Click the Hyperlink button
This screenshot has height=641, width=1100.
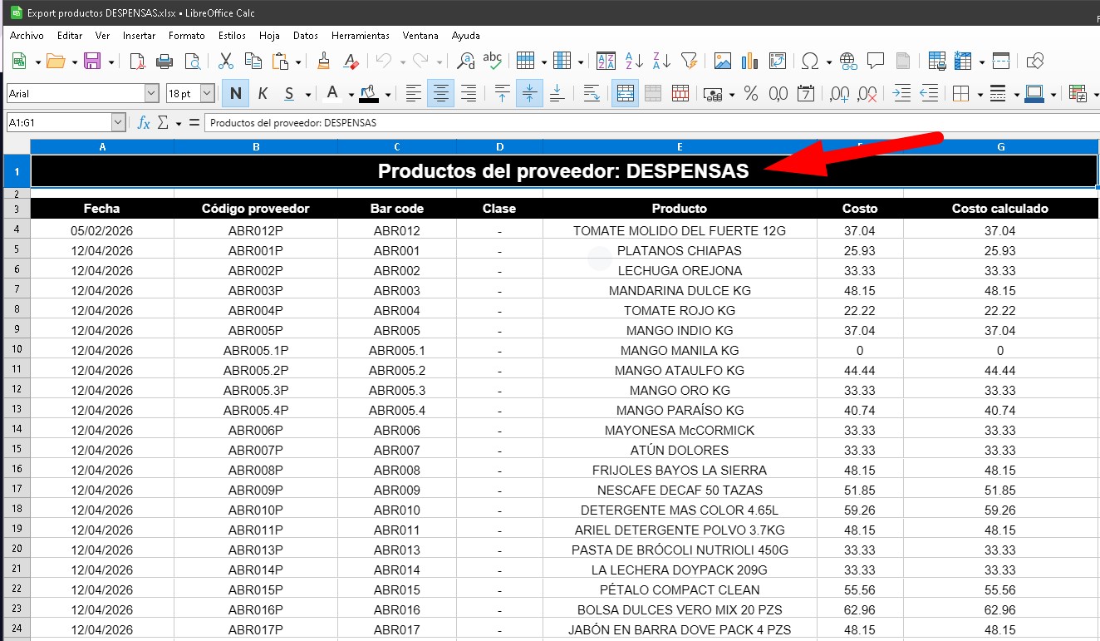point(848,61)
